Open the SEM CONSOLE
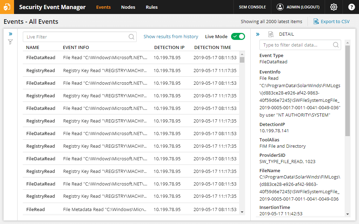 (252, 7)
